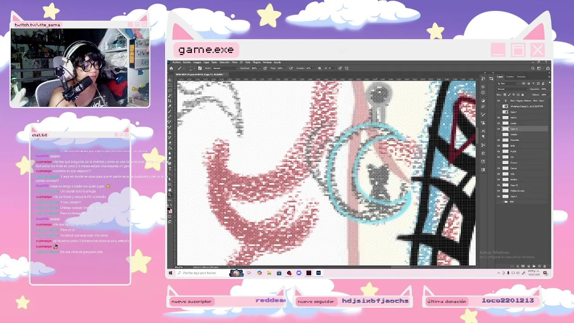The image size is (574, 323).
Task: Toggle visibility of Marco layer
Action: coord(499,118)
